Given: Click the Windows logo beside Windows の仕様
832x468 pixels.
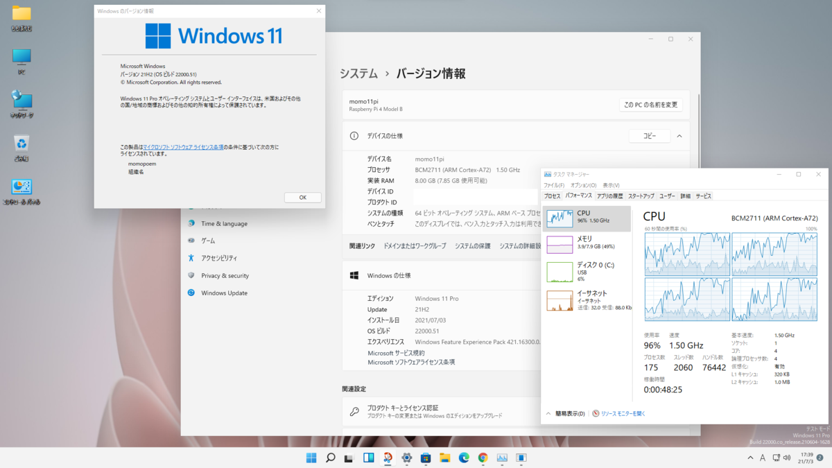Looking at the screenshot, I should coord(354,275).
